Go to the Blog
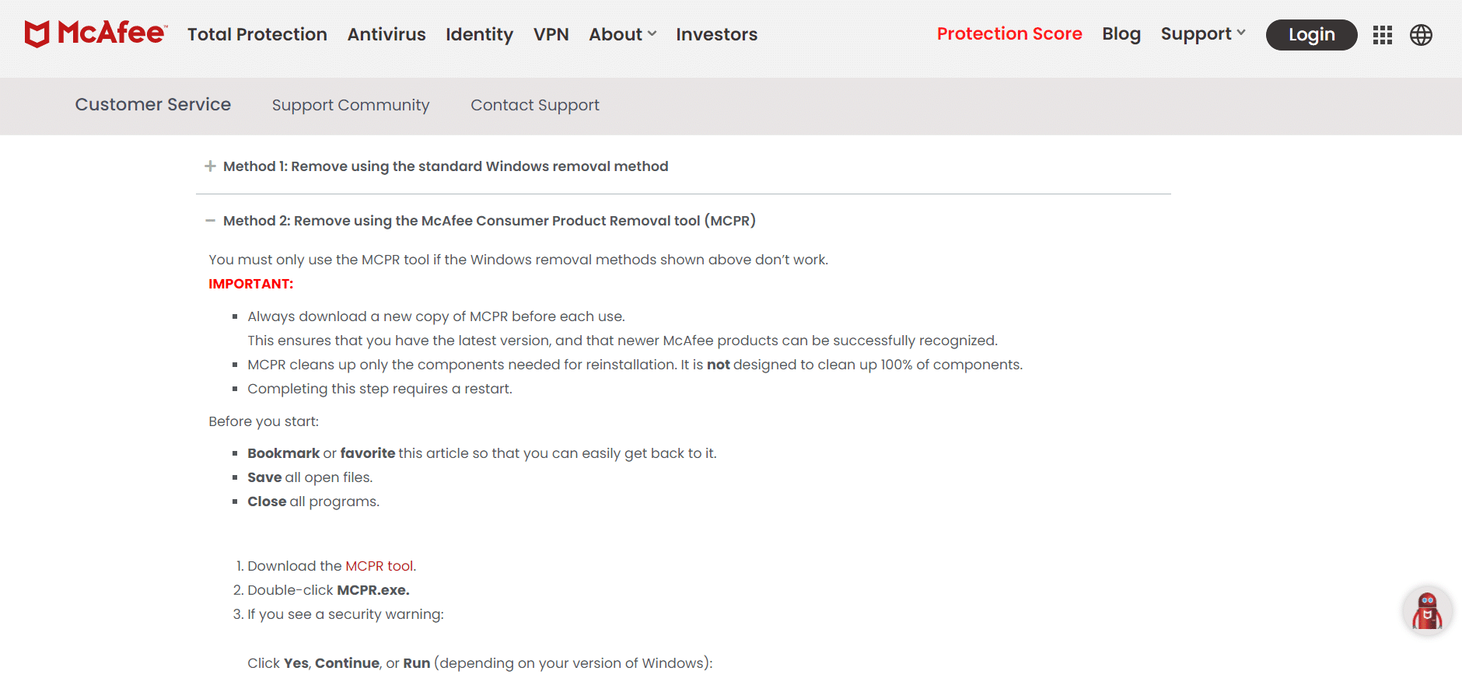 click(1121, 34)
